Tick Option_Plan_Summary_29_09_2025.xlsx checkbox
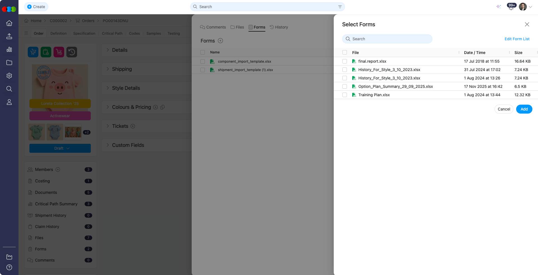This screenshot has width=538, height=275. [x=345, y=86]
